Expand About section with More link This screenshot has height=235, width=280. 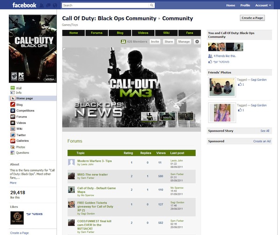tap(13, 183)
